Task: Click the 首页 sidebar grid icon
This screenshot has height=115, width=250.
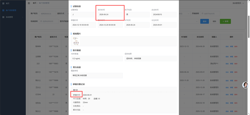Action: coord(3,3)
